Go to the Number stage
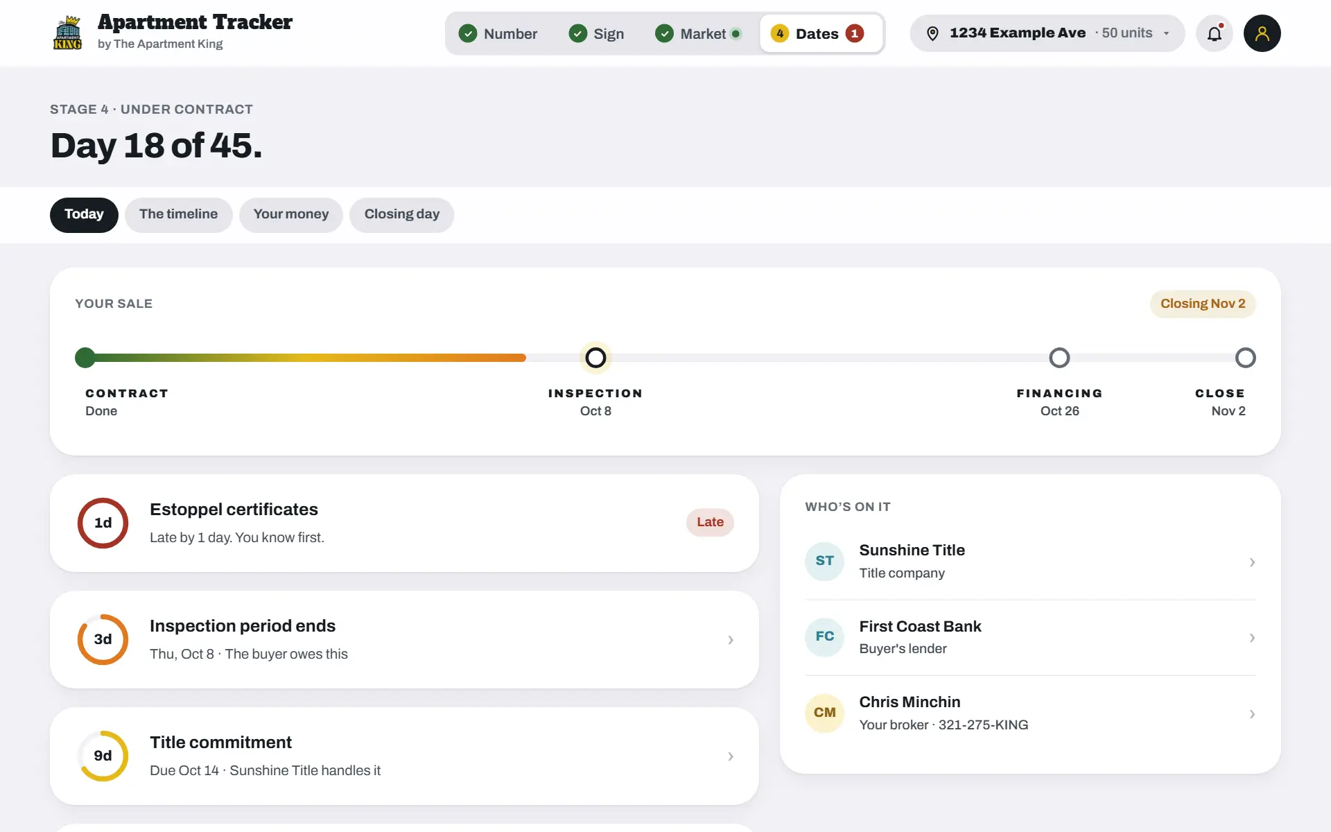This screenshot has height=832, width=1331. pos(498,33)
